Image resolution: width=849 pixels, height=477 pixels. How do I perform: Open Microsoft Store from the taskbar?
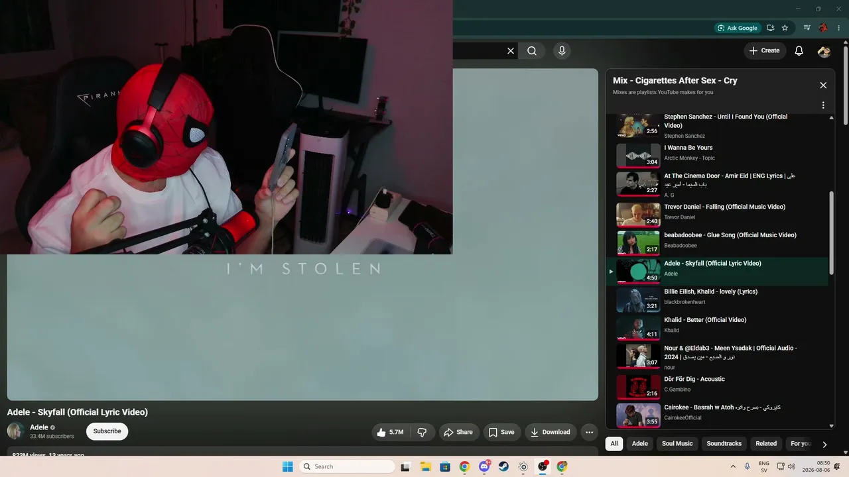(x=444, y=466)
